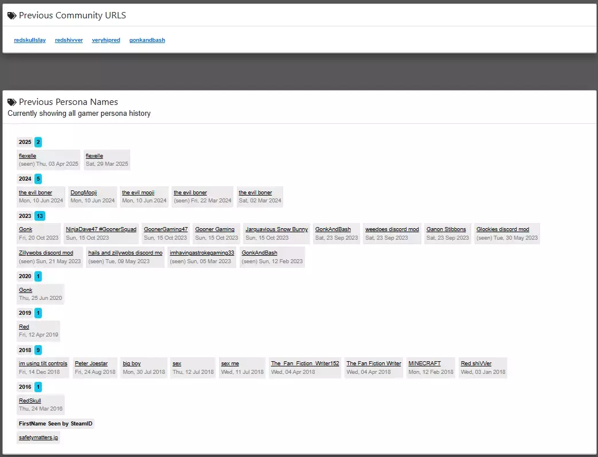Click the im using tilt controls persona

point(43,364)
